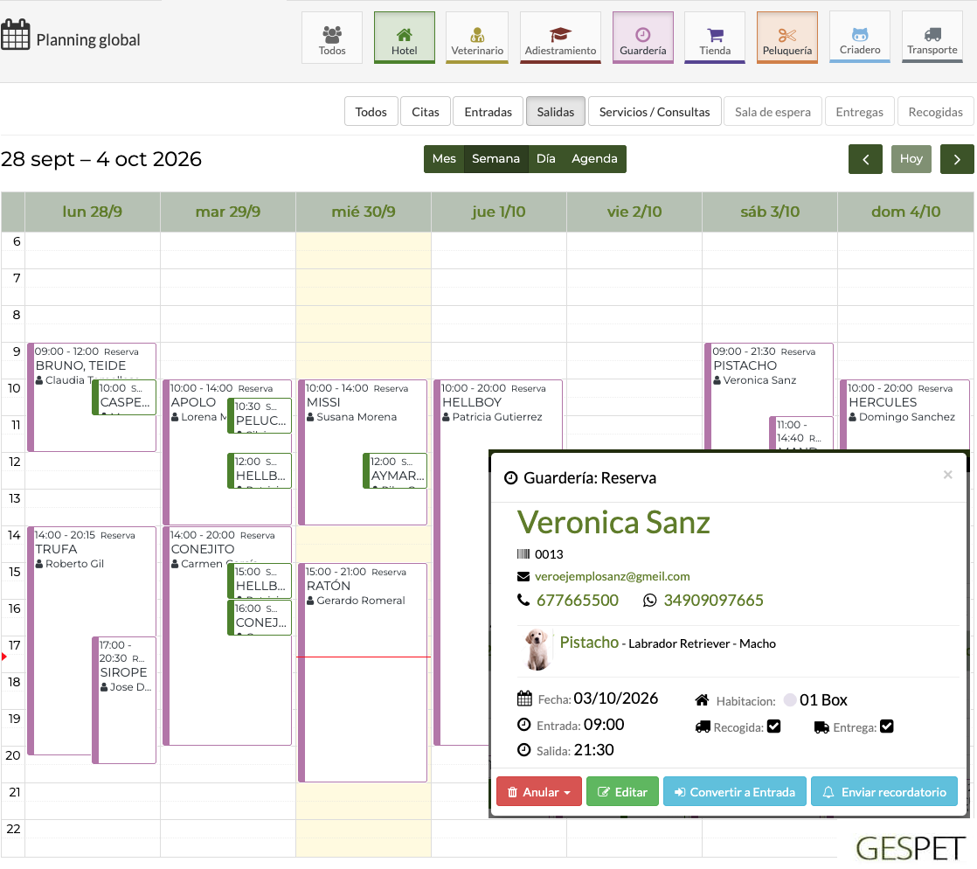
Task: Filter by Entradas
Action: (488, 112)
